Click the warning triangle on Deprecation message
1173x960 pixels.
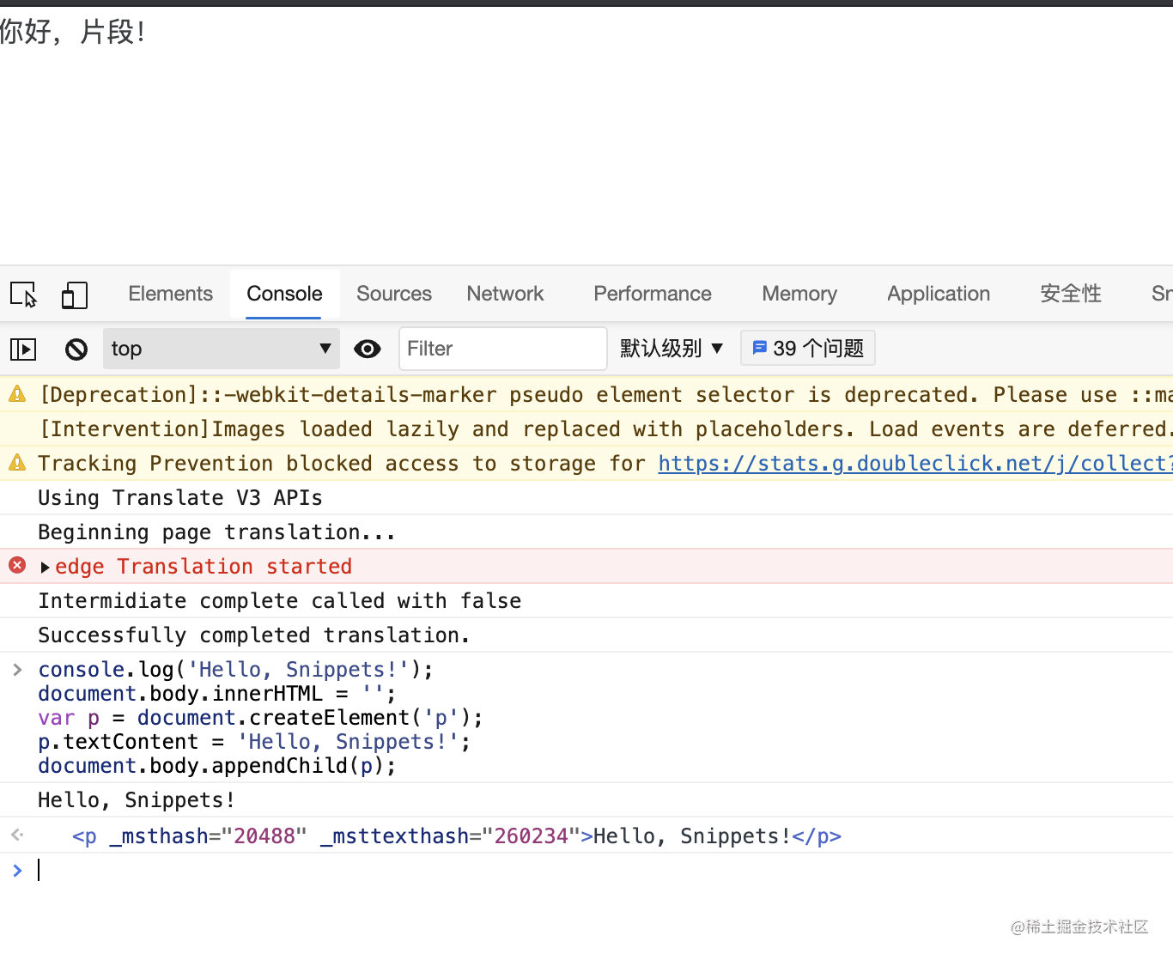coord(16,393)
